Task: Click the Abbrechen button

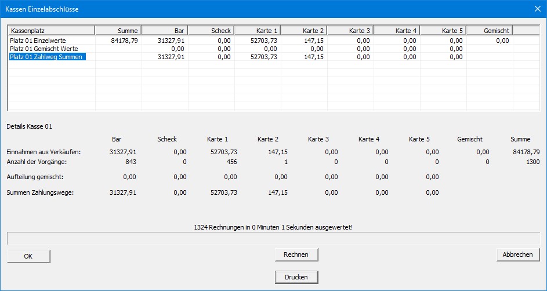Action: [x=517, y=254]
